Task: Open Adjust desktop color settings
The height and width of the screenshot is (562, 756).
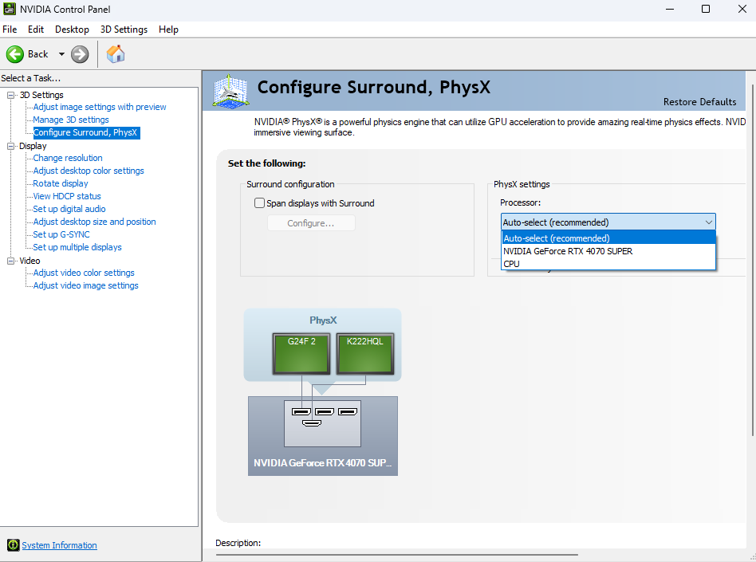Action: point(89,171)
